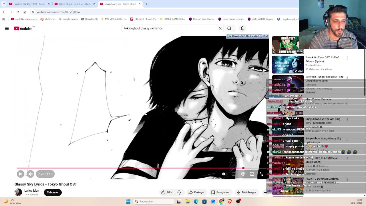Open Attack On Titan OST: Call of Silence title

point(322,59)
